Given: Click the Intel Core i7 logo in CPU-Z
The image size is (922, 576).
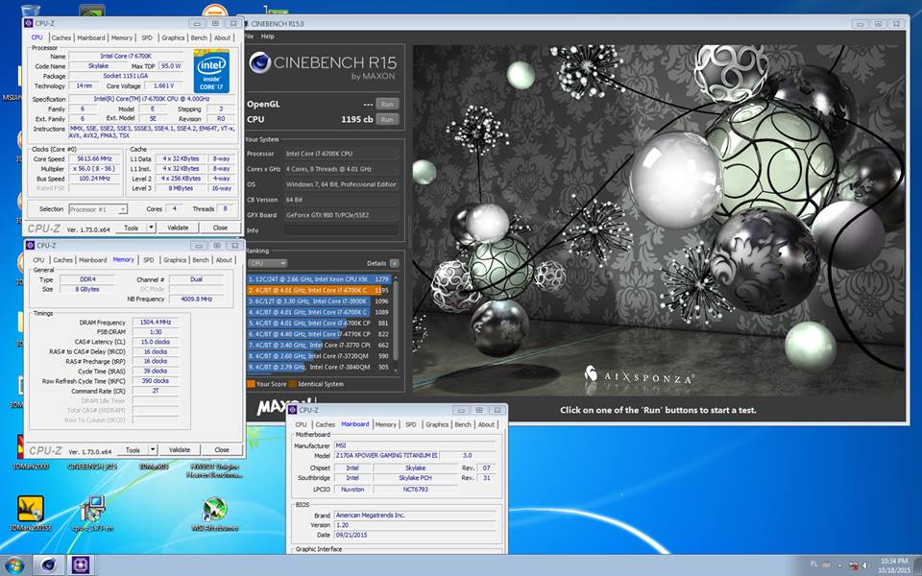Looking at the screenshot, I should pos(211,71).
